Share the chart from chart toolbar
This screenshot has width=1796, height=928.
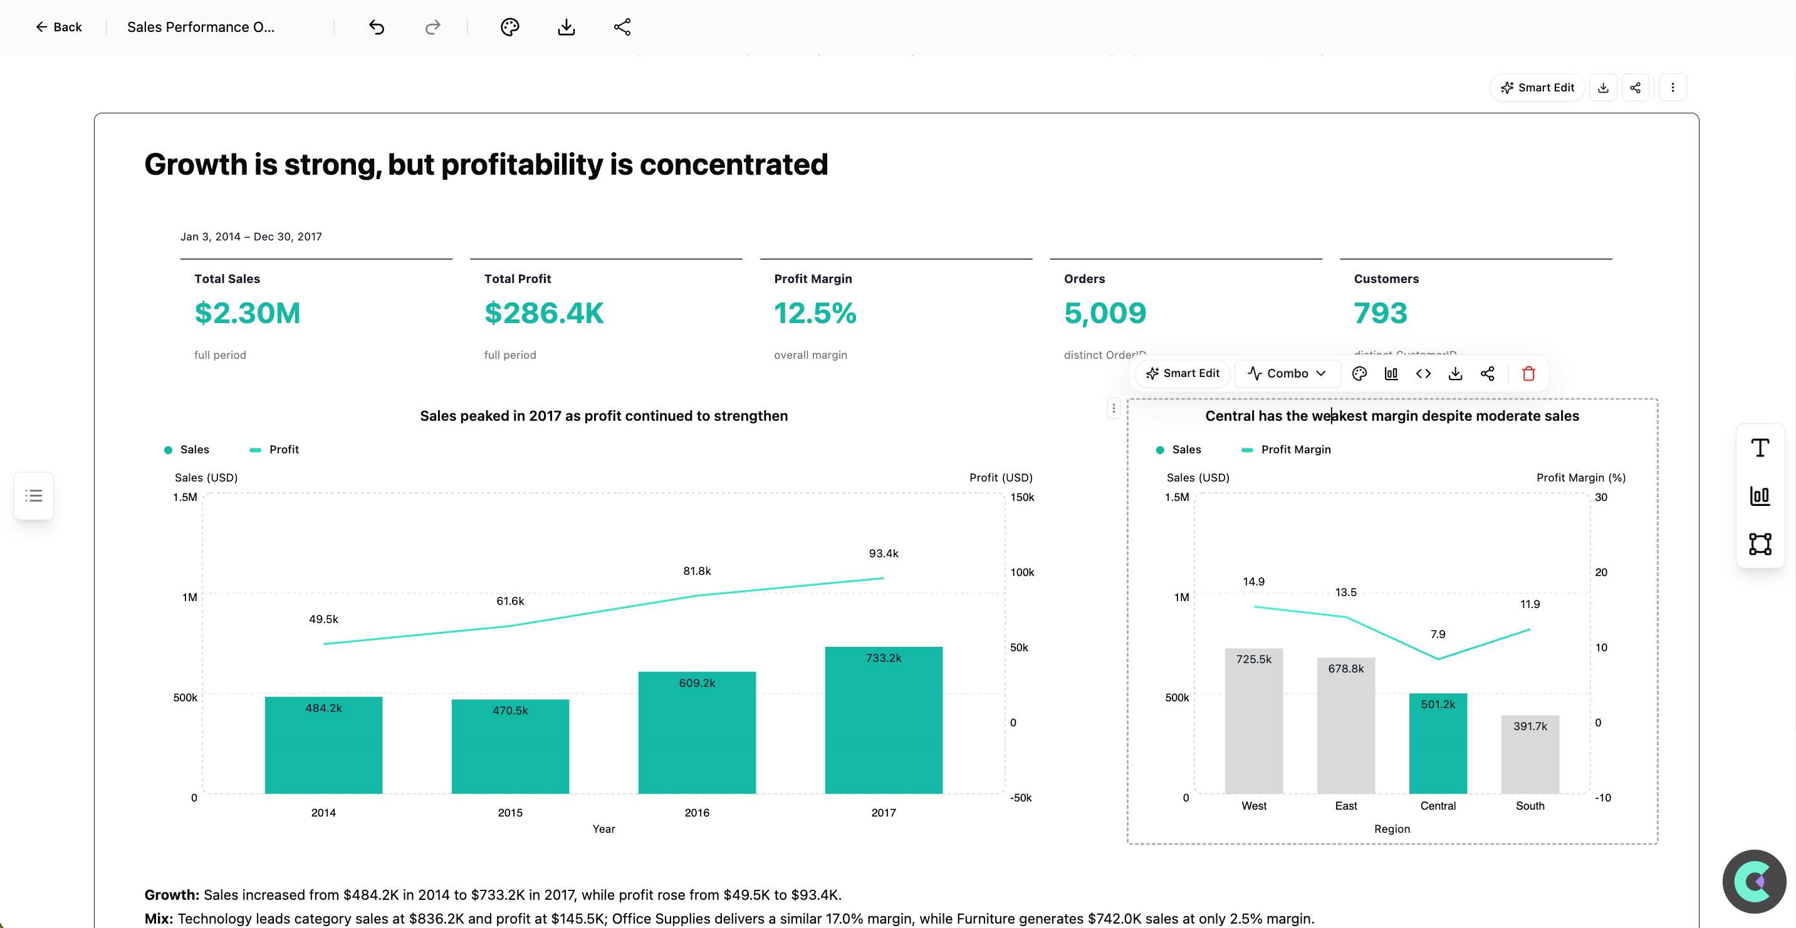pyautogui.click(x=1487, y=373)
